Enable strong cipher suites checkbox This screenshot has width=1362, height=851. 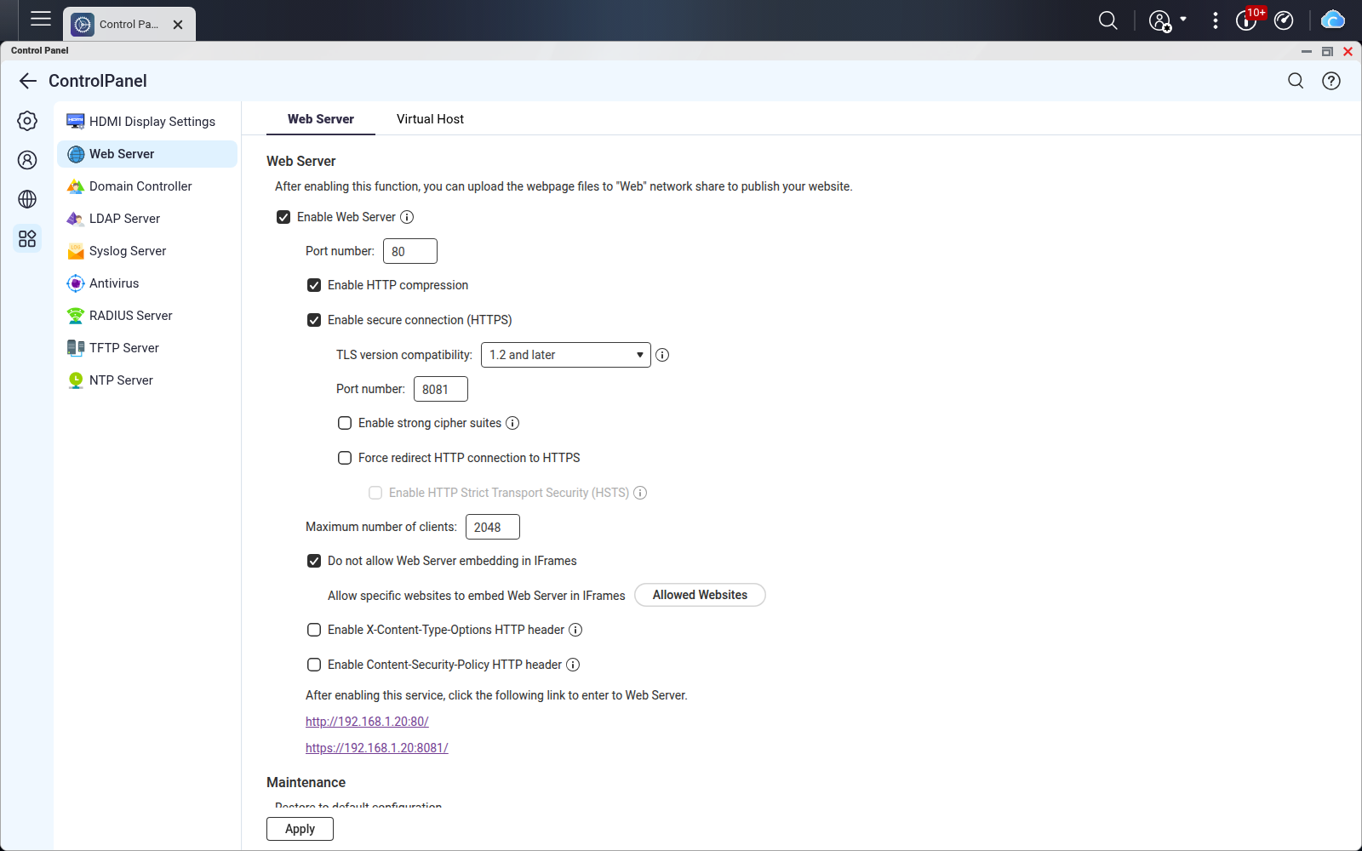tap(345, 423)
